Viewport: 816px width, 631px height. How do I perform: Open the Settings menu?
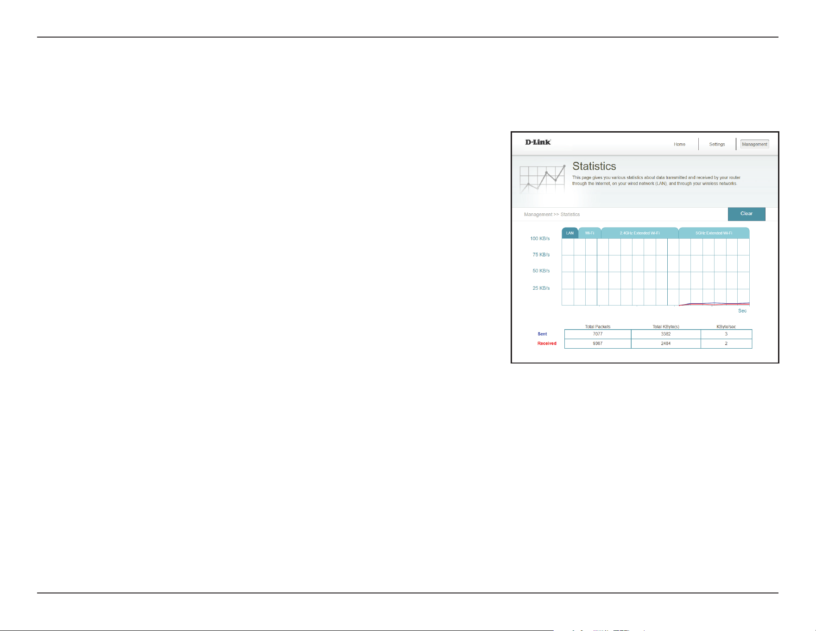tap(717, 144)
